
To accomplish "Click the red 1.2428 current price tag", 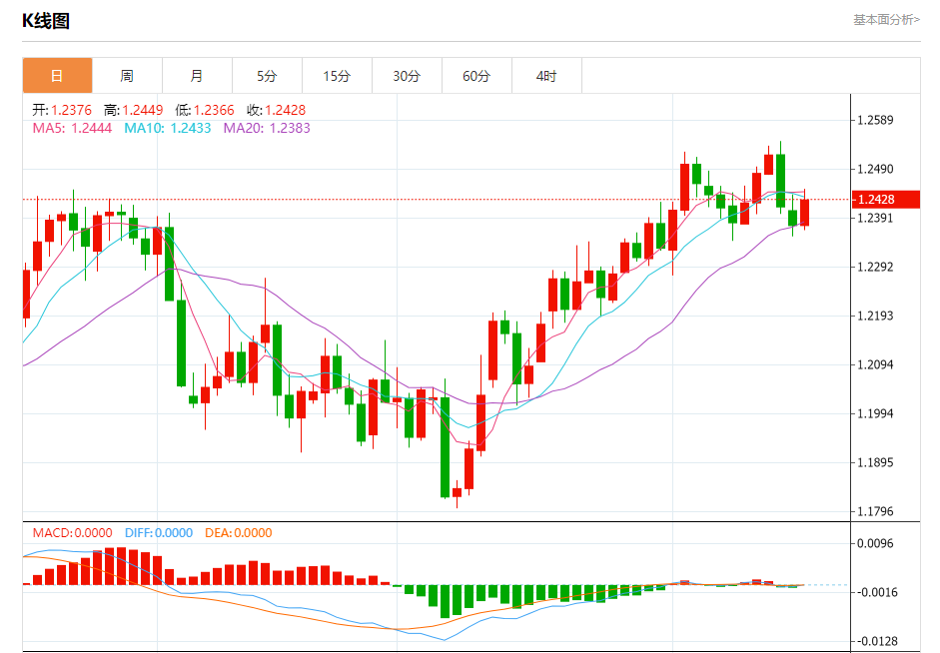I will click(885, 199).
